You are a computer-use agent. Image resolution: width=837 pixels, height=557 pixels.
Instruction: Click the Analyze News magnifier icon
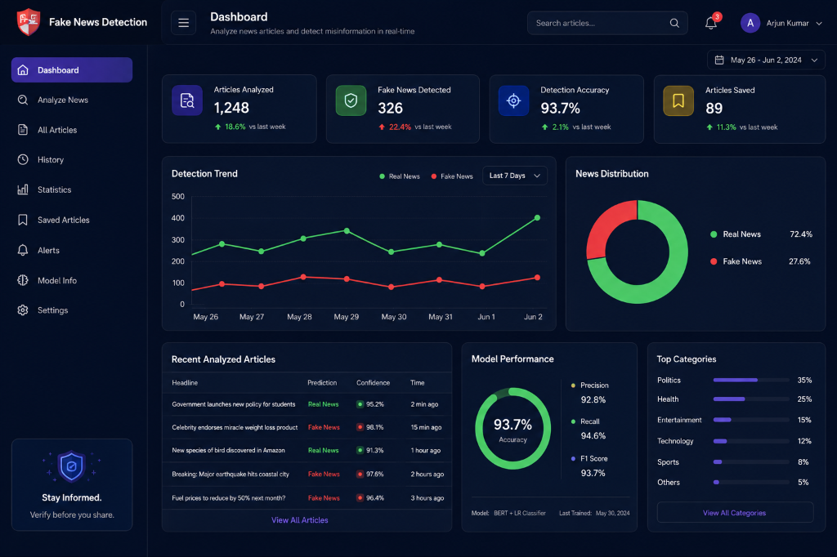pyautogui.click(x=23, y=100)
